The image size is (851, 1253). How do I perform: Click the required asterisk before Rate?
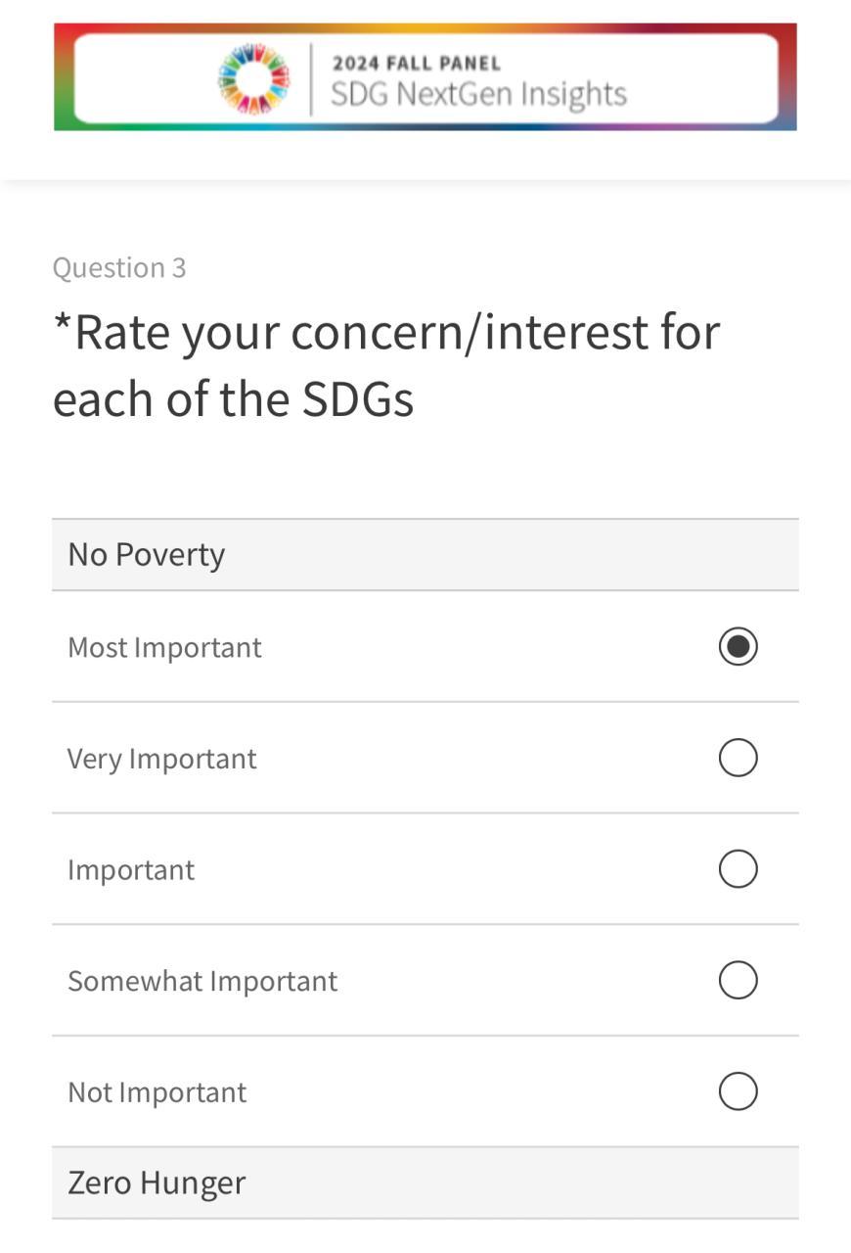[62, 325]
